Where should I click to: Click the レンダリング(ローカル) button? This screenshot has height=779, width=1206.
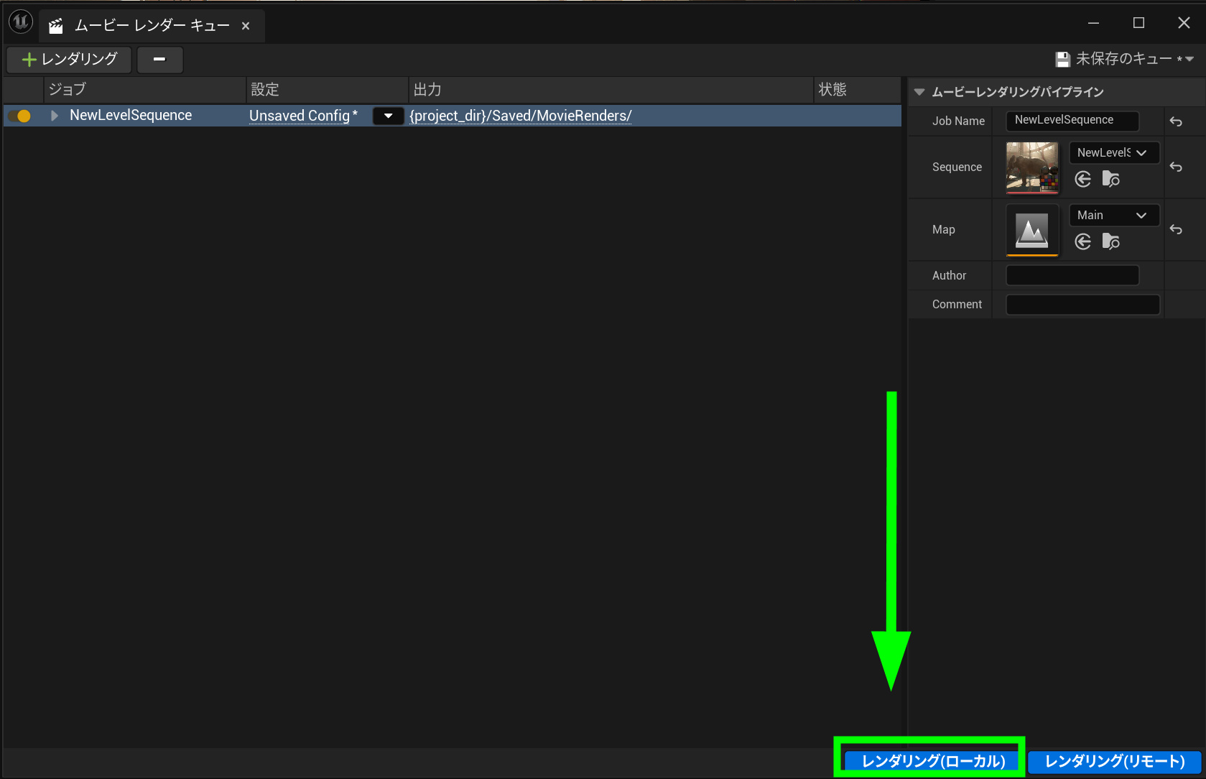(x=932, y=761)
